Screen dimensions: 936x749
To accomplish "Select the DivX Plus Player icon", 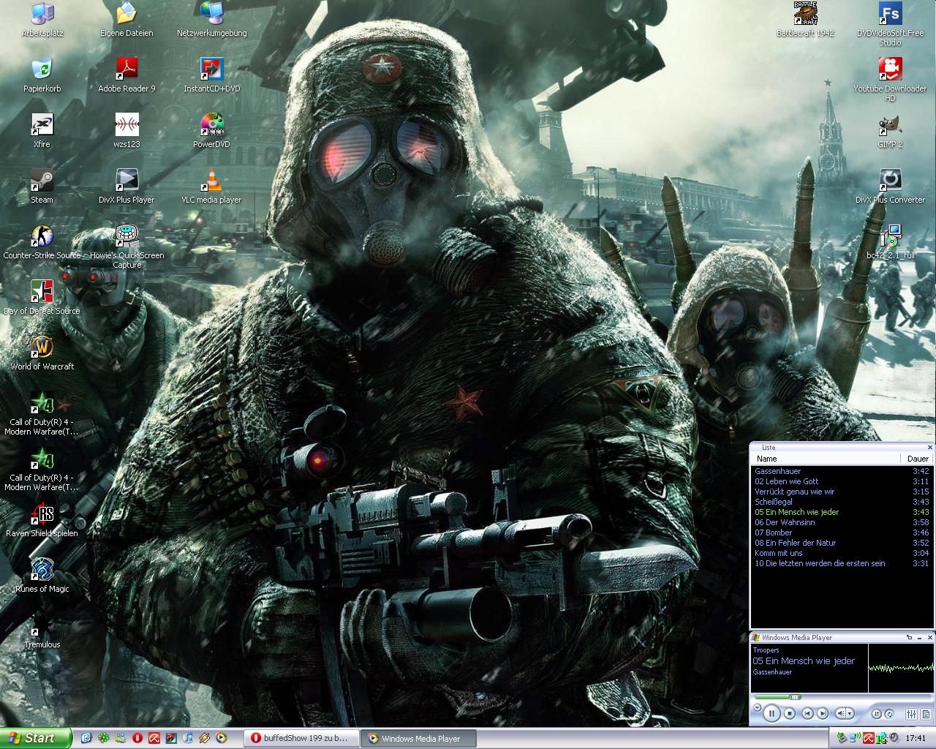I will [127, 187].
